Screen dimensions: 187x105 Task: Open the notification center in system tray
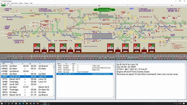tap(184, 104)
